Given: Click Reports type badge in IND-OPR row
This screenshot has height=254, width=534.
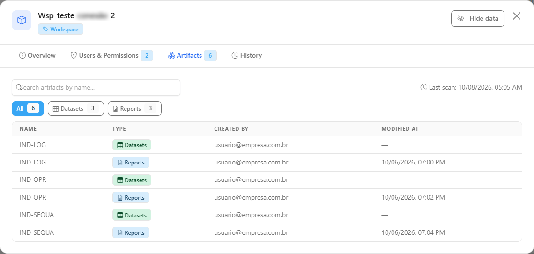Looking at the screenshot, I should pos(131,198).
